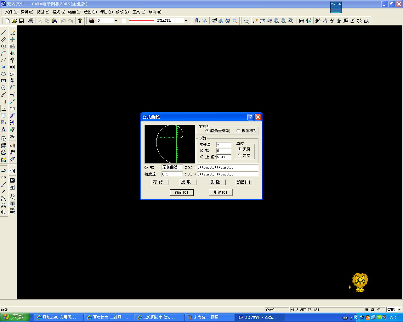403x322 pixels.
Task: Open the 标注 menu
Action: point(106,12)
